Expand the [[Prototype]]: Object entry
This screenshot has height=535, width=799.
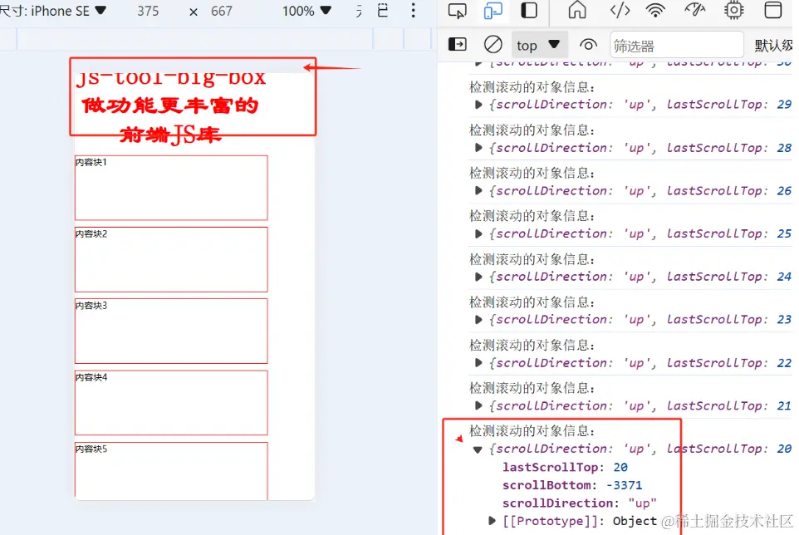pyautogui.click(x=492, y=521)
